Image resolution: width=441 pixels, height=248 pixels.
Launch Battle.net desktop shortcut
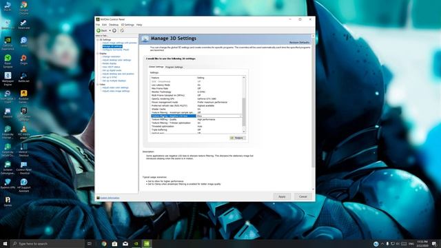point(24,77)
